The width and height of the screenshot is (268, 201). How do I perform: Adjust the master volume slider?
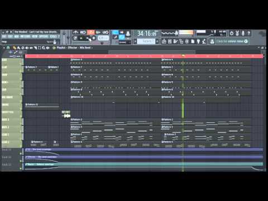point(64,36)
